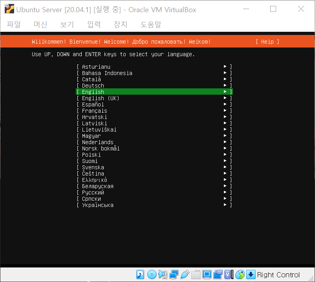Select Deutsch from the language list
315x282 pixels.
click(154, 86)
